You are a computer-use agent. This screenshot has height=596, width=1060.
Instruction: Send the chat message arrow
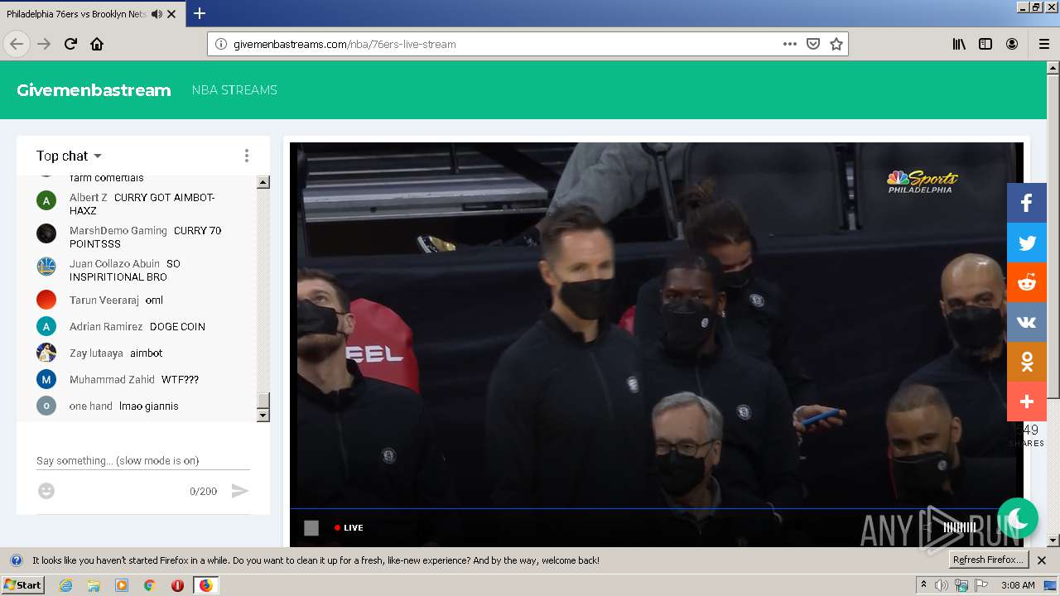click(239, 491)
